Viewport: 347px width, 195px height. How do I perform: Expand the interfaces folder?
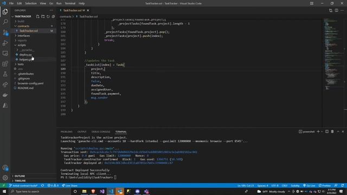click(24, 36)
